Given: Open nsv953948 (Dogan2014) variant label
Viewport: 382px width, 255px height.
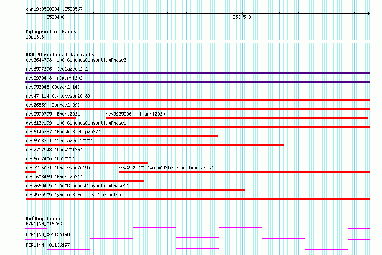Looking at the screenshot, I should click(x=53, y=87).
